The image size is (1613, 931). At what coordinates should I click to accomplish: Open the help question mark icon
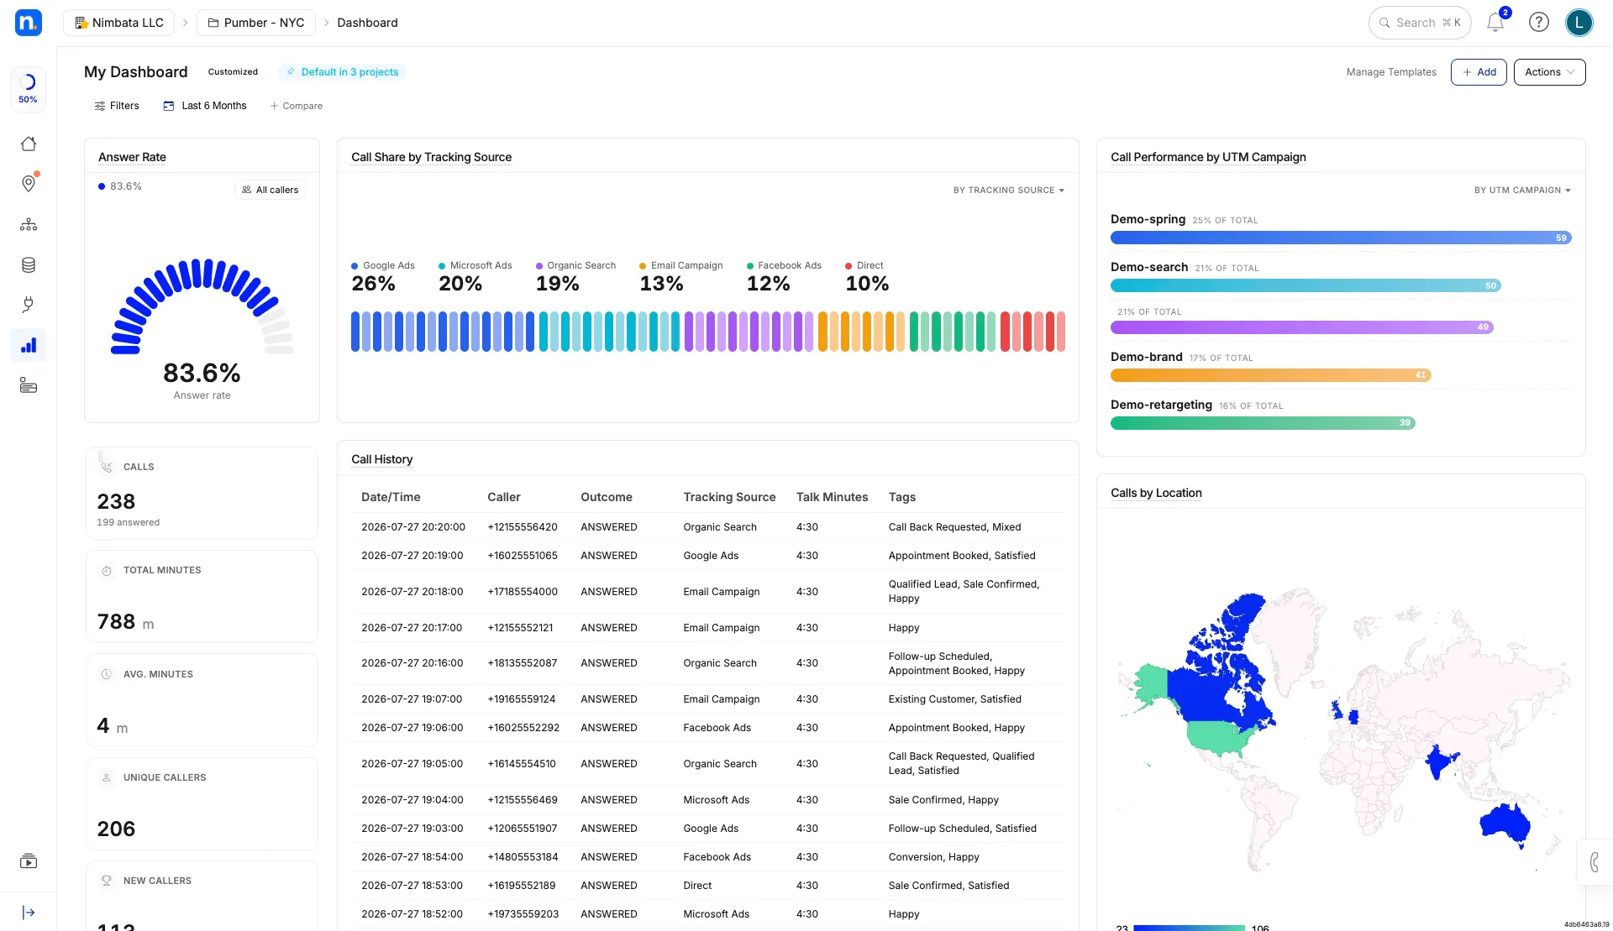(1538, 23)
